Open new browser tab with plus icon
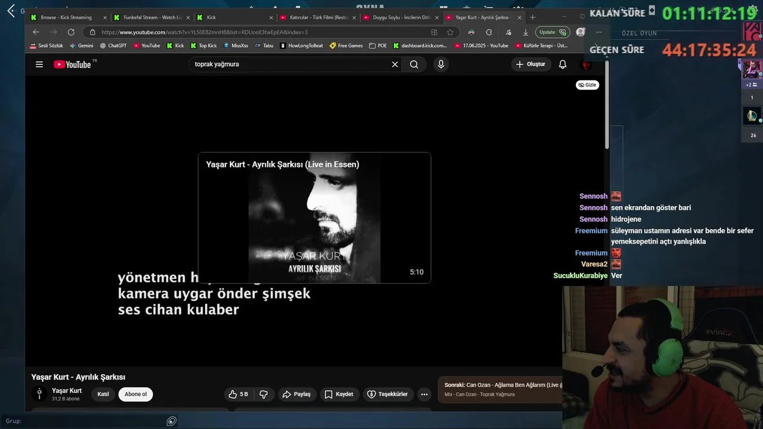The width and height of the screenshot is (763, 429). tap(532, 17)
